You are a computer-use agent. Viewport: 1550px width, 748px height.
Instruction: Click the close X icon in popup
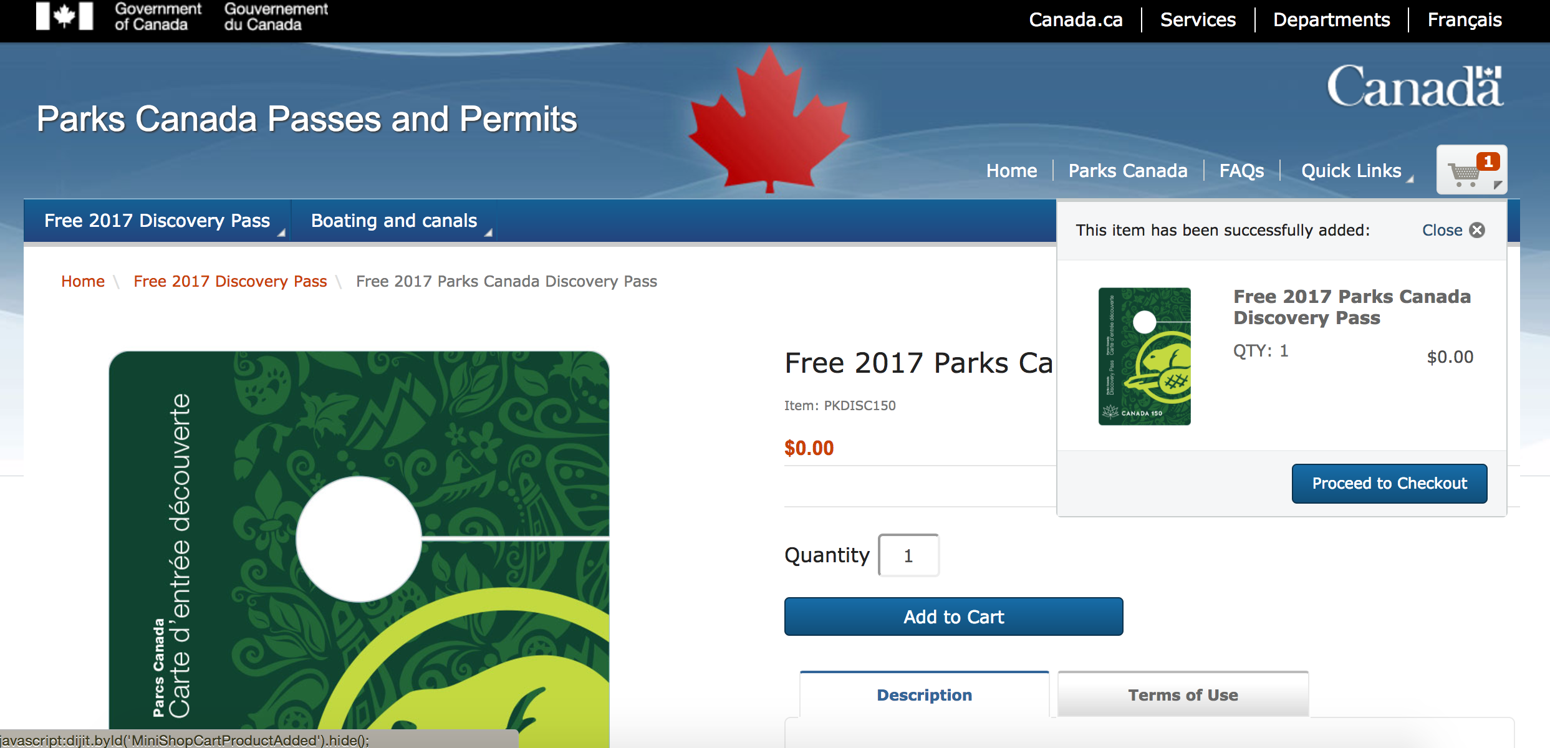[x=1477, y=230]
